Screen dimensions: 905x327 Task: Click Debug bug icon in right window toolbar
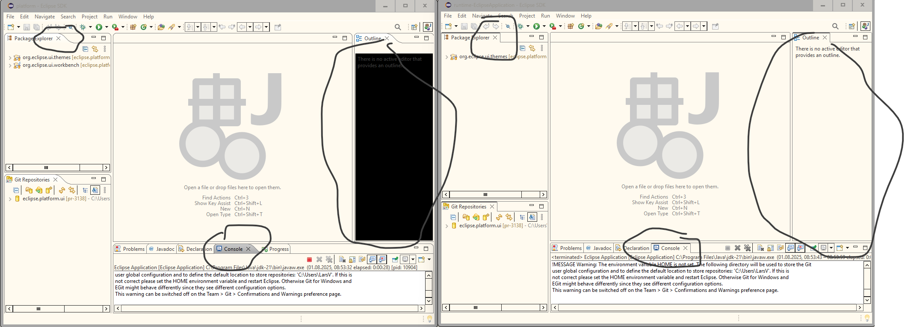520,26
